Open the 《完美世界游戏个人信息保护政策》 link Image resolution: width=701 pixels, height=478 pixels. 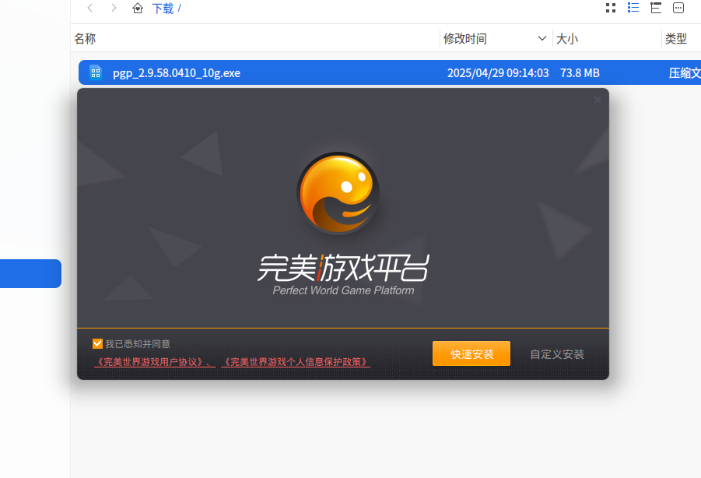tap(296, 362)
